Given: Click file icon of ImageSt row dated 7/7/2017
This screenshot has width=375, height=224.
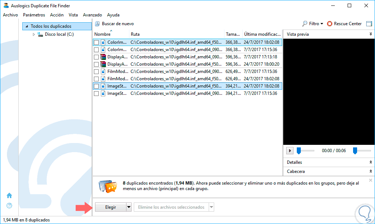Looking at the screenshot, I should point(103,93).
